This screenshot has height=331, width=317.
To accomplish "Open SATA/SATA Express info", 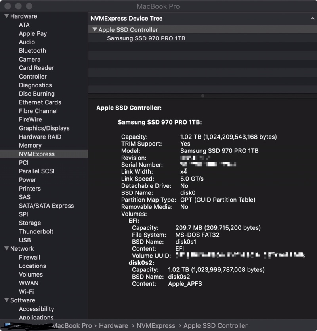I will click(x=46, y=206).
